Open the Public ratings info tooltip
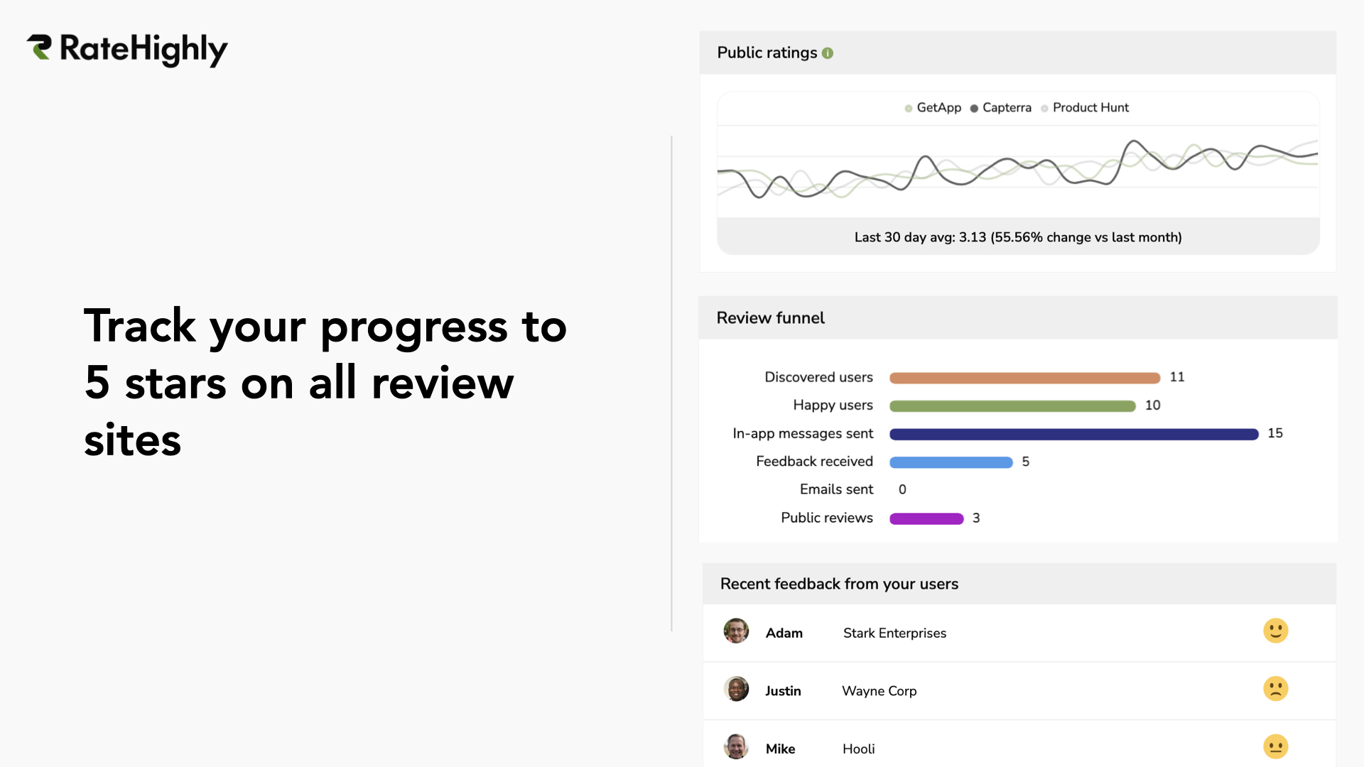 click(x=828, y=52)
